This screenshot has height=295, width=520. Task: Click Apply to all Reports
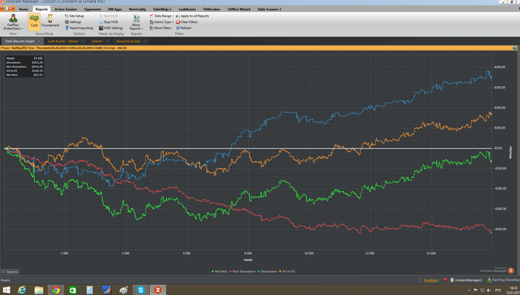[192, 16]
